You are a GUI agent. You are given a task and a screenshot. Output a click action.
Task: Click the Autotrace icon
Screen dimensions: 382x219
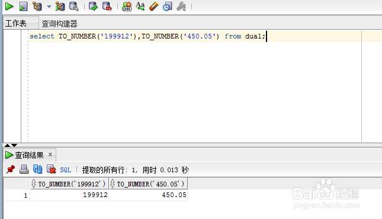tap(60, 7)
